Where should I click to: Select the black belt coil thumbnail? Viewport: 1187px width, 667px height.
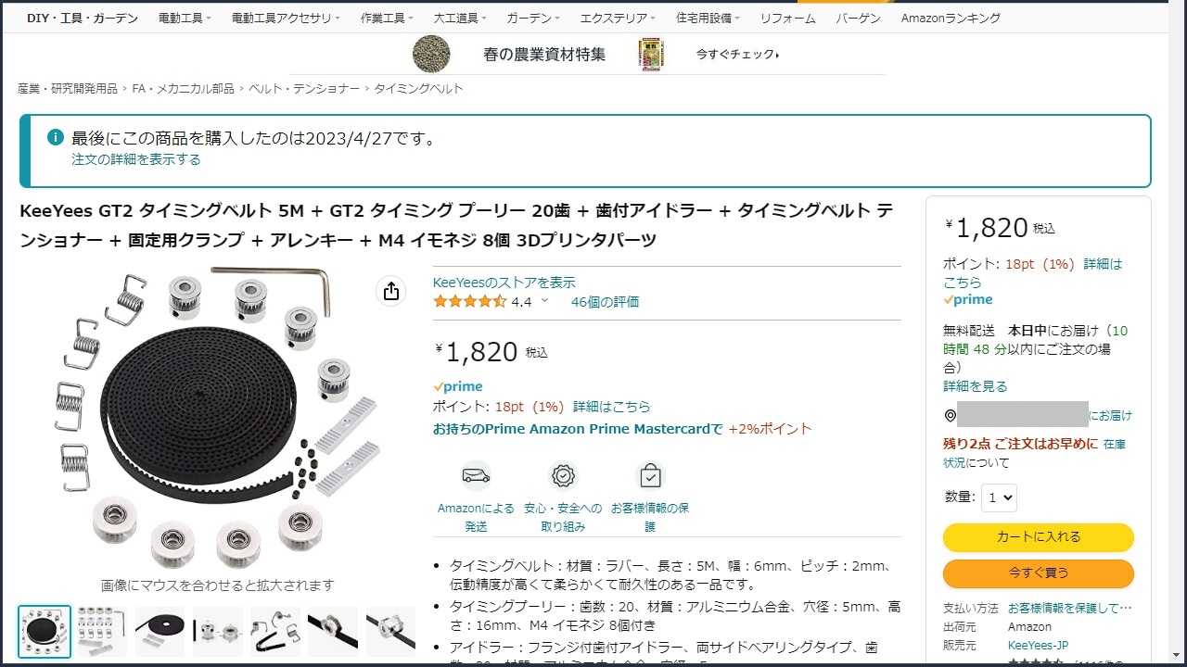click(x=160, y=632)
